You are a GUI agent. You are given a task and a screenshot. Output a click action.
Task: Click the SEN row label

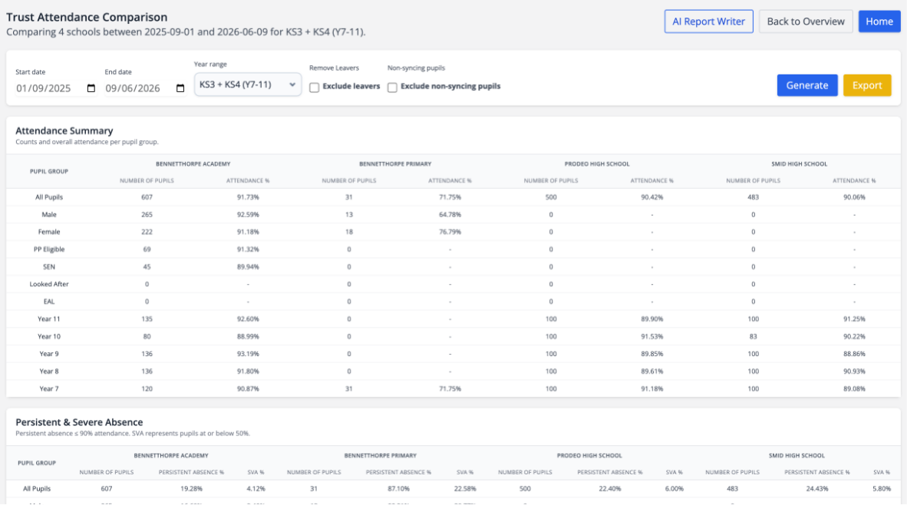point(49,266)
